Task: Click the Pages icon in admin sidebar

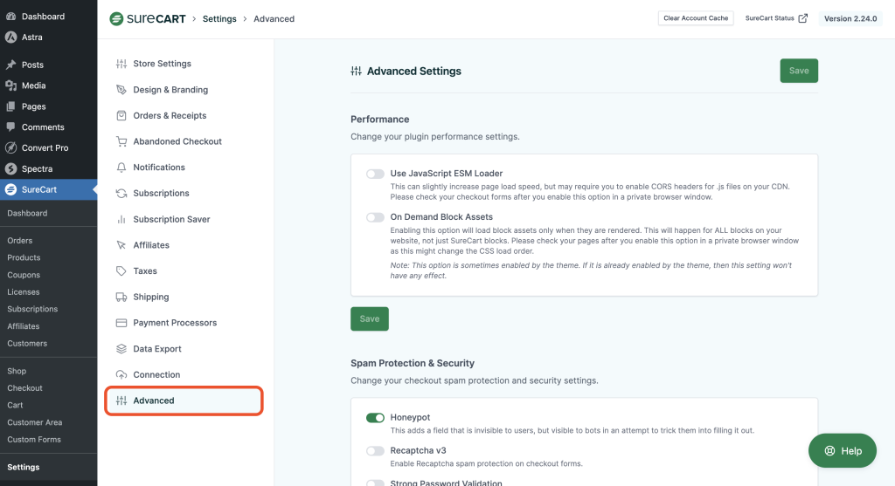Action: [10, 106]
